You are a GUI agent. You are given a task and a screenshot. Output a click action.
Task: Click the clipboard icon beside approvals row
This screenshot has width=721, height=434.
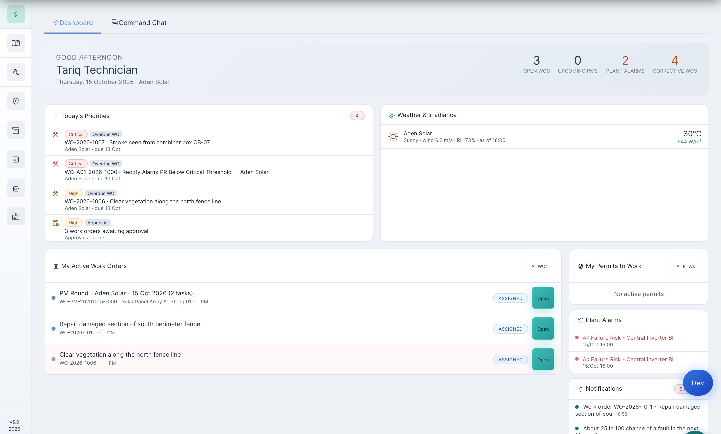(56, 223)
